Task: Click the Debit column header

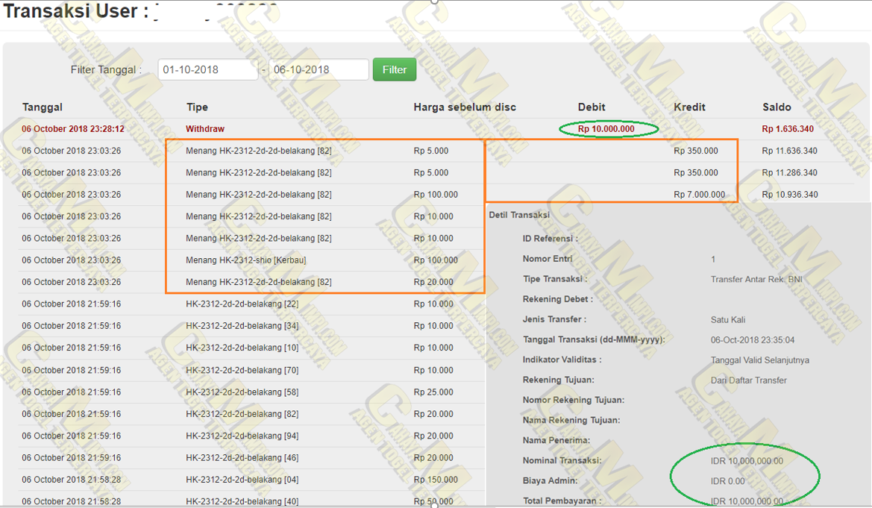Action: click(x=592, y=107)
